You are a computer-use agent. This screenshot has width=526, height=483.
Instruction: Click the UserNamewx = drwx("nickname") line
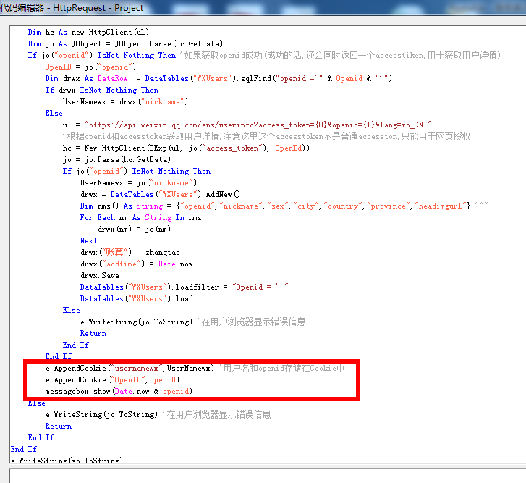click(x=125, y=101)
